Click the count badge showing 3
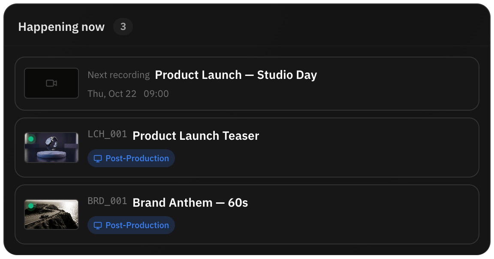Viewport: 494px width, 259px height. 123,27
